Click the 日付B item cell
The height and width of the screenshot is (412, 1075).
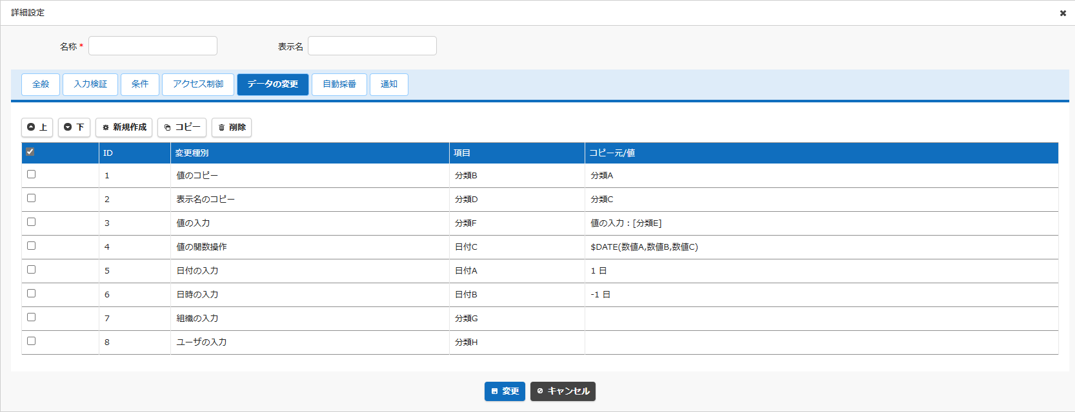[x=517, y=295]
